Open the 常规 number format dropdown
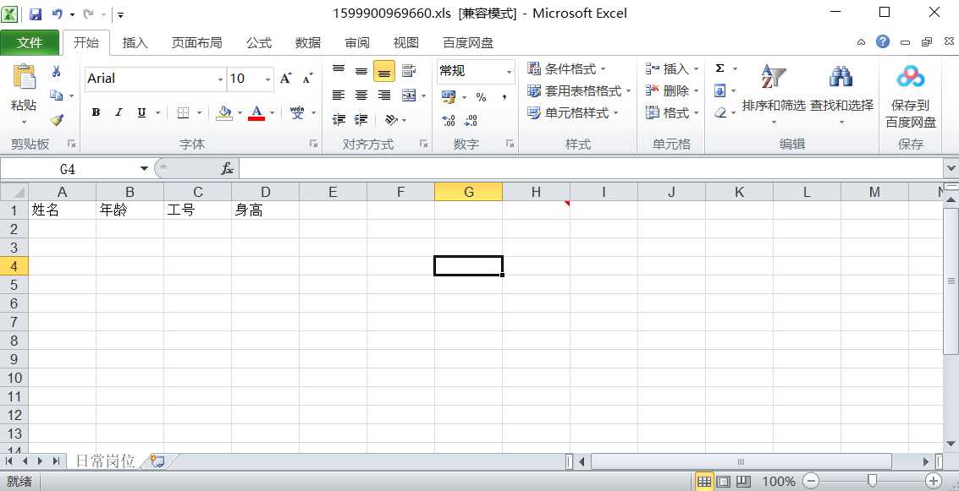This screenshot has height=491, width=959. coord(508,72)
